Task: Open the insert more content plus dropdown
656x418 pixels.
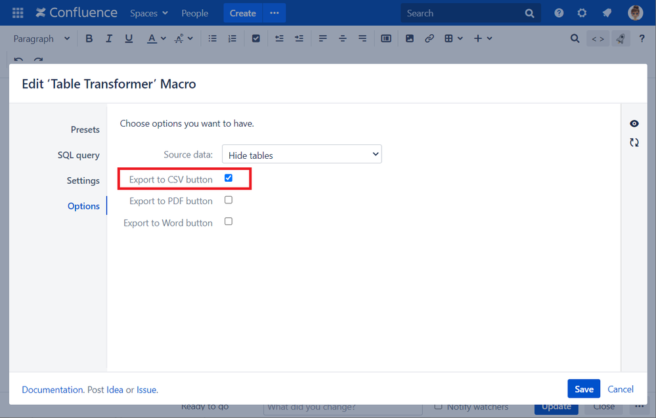Action: pyautogui.click(x=483, y=39)
